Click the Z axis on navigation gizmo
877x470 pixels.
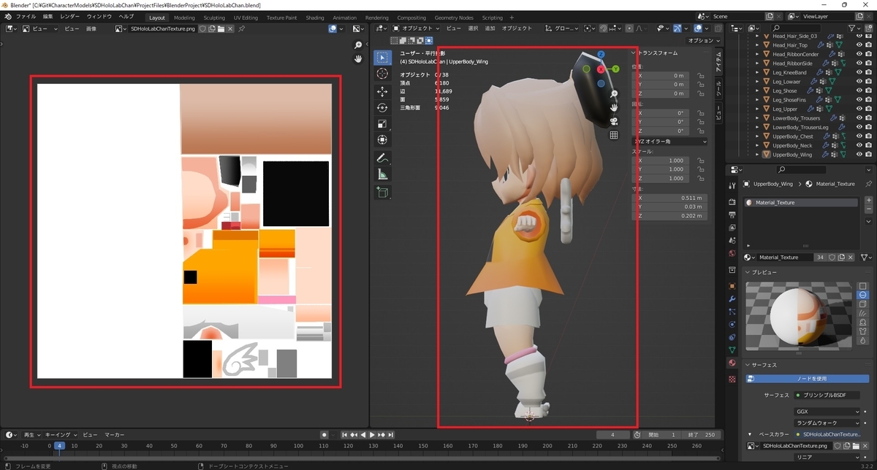click(x=601, y=55)
